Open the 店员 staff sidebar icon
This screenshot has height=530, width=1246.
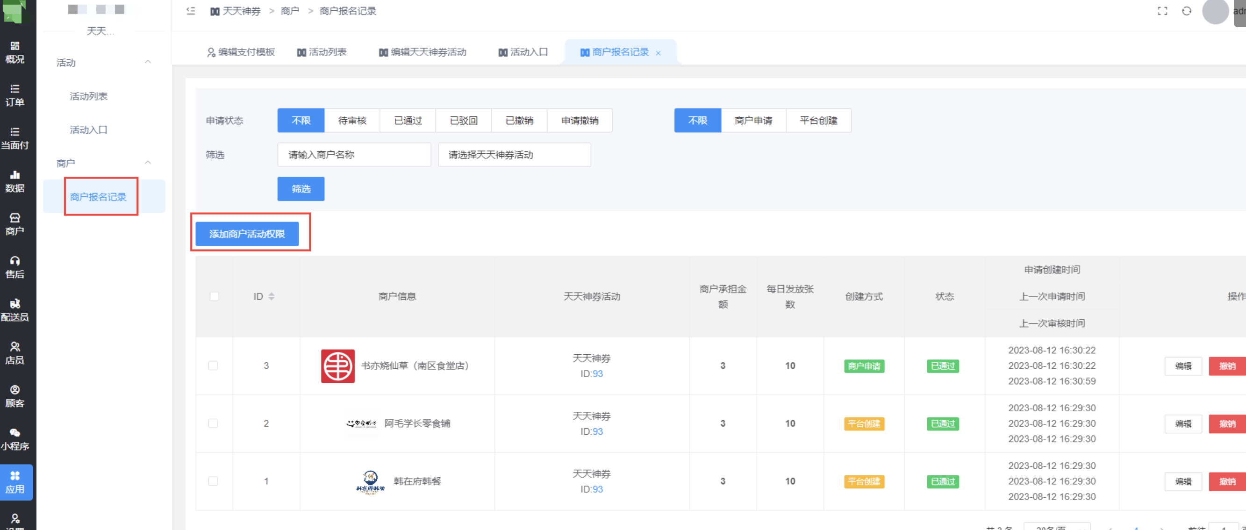point(15,353)
